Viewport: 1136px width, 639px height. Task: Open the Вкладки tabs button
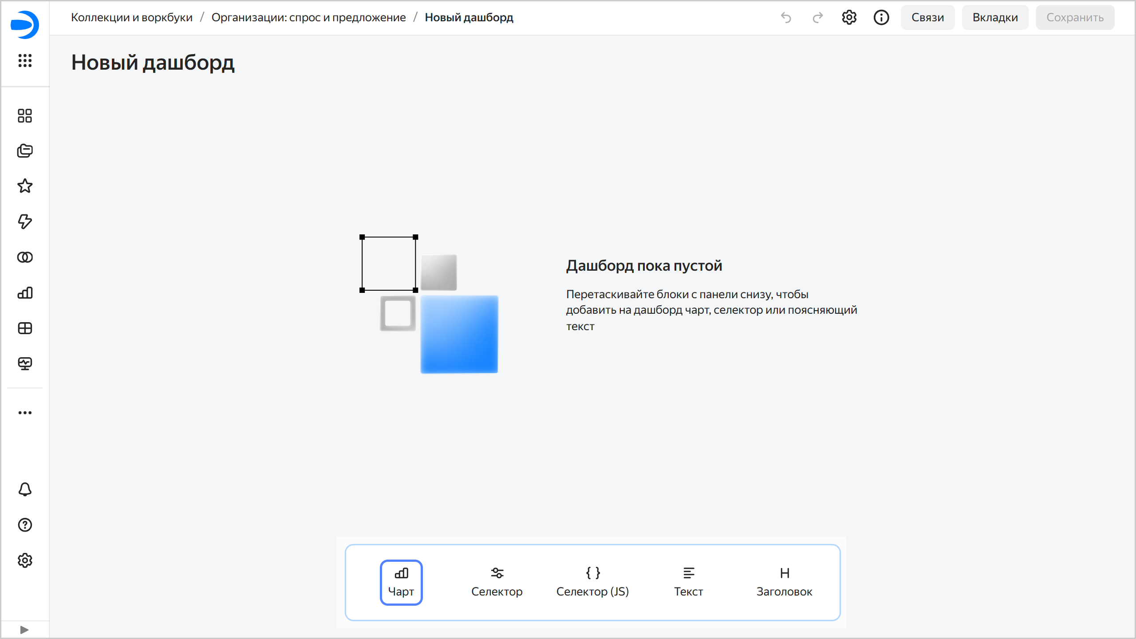pos(995,18)
